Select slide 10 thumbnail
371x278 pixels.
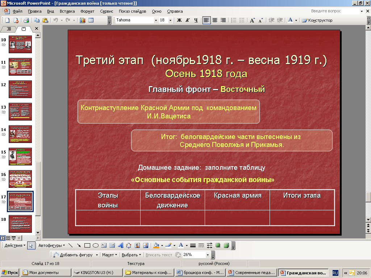pos(20,44)
